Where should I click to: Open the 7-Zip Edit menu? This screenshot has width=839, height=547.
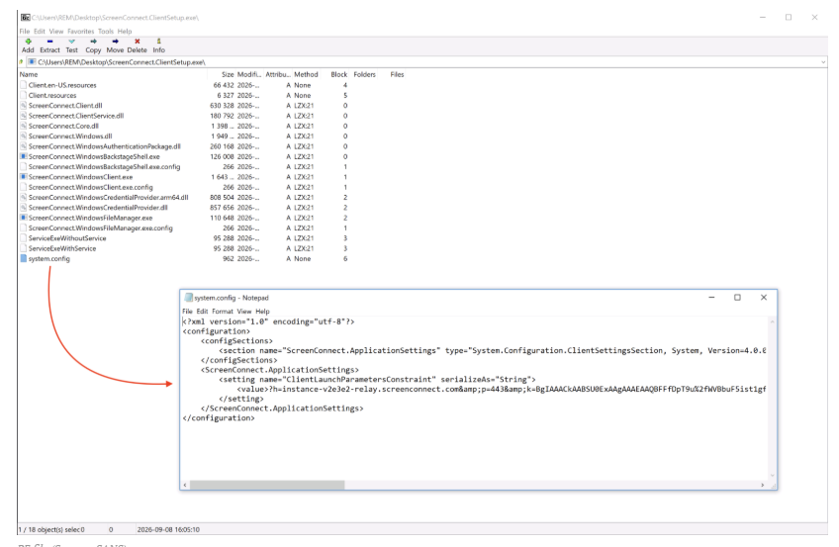[x=40, y=32]
